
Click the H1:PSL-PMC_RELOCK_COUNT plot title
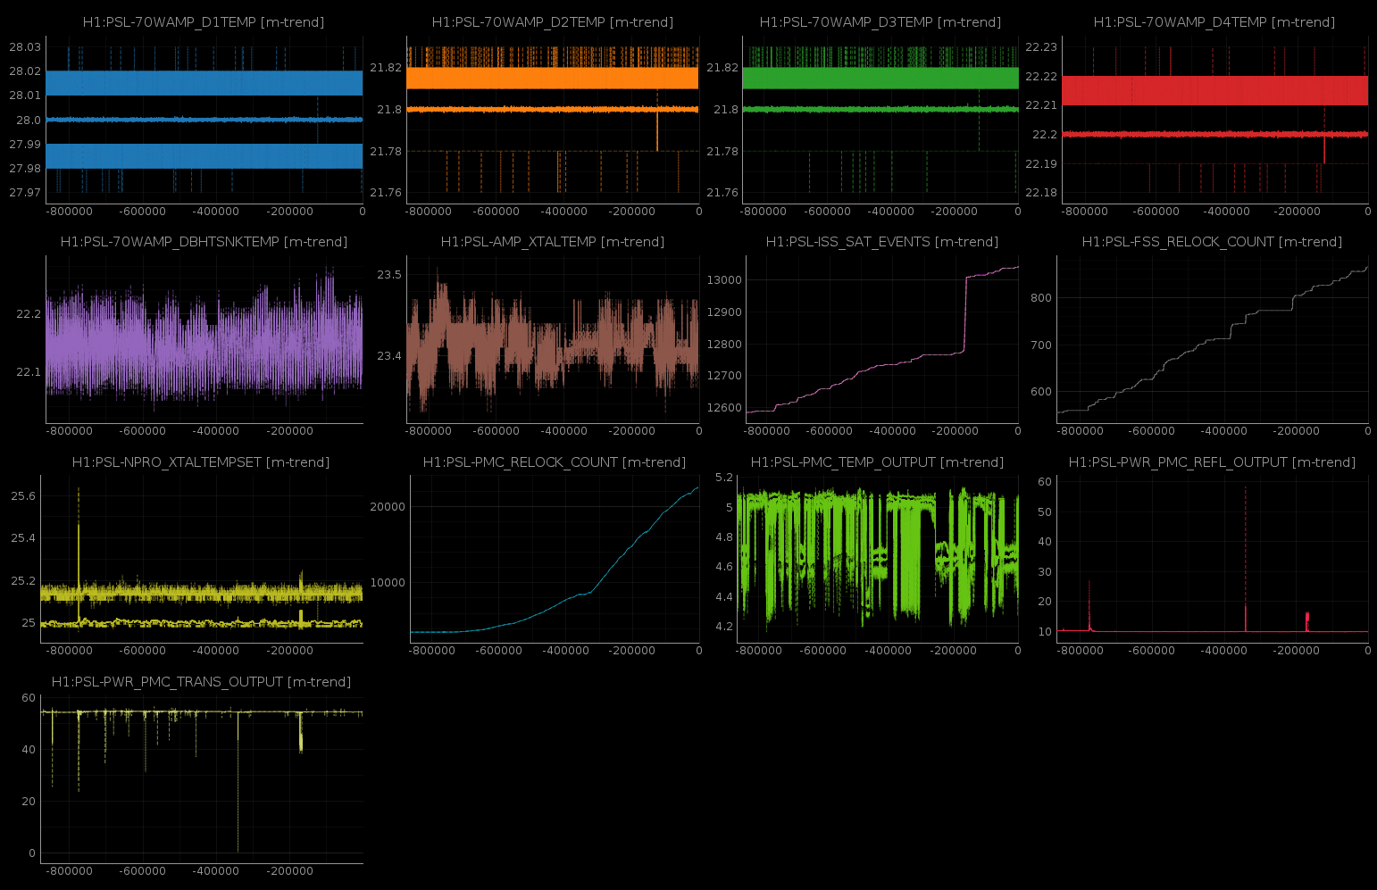pyautogui.click(x=555, y=462)
